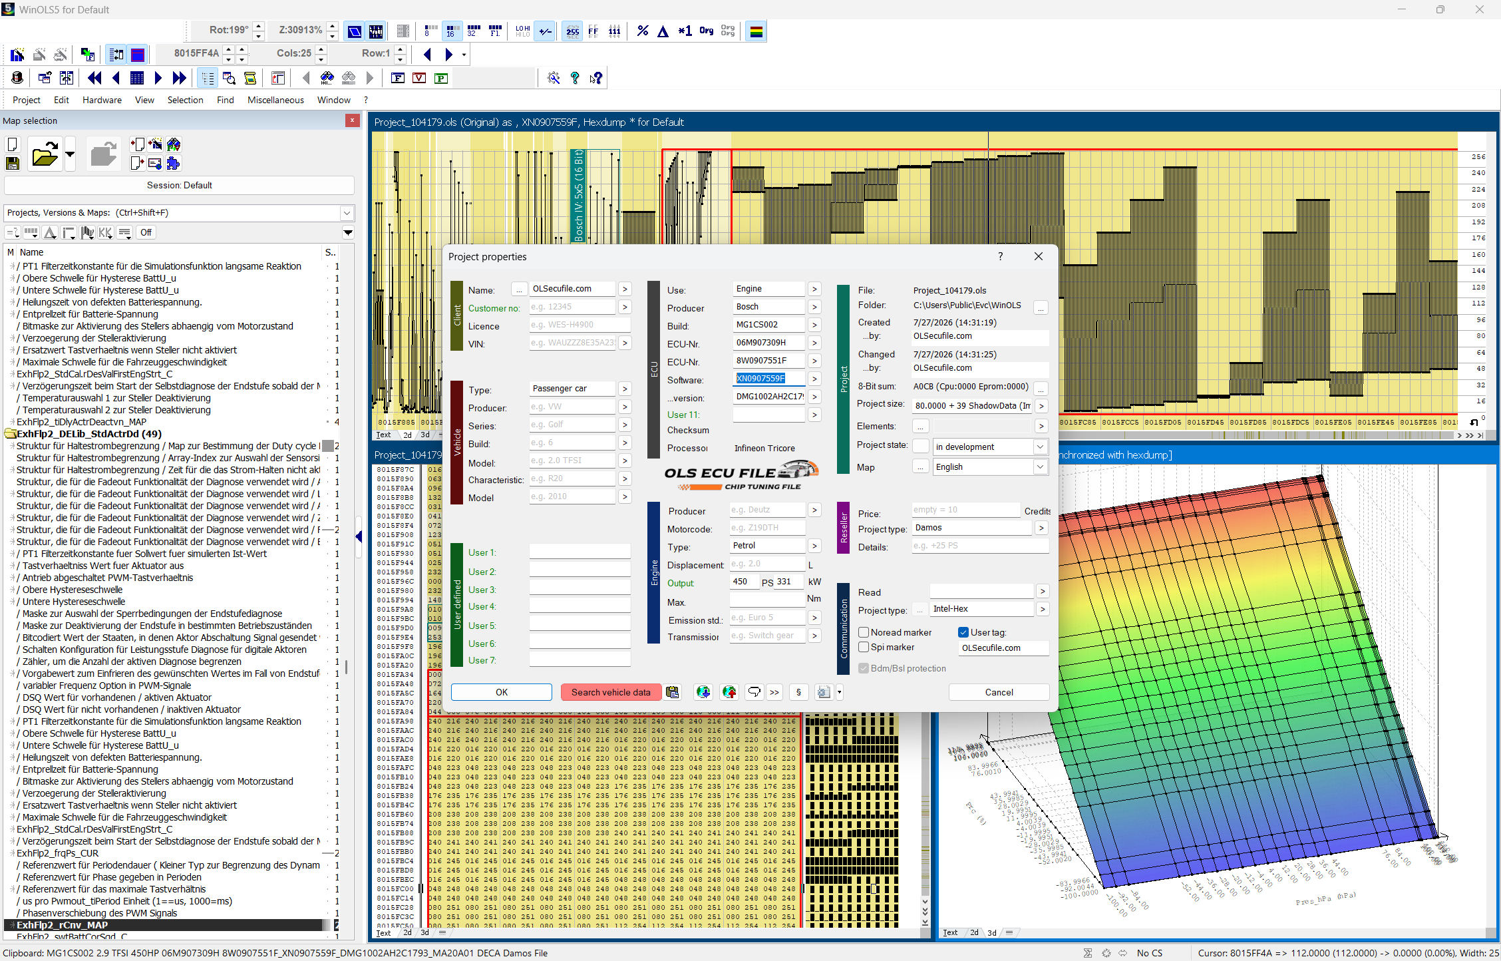Expand the Producer Bosch arrow button

click(814, 307)
